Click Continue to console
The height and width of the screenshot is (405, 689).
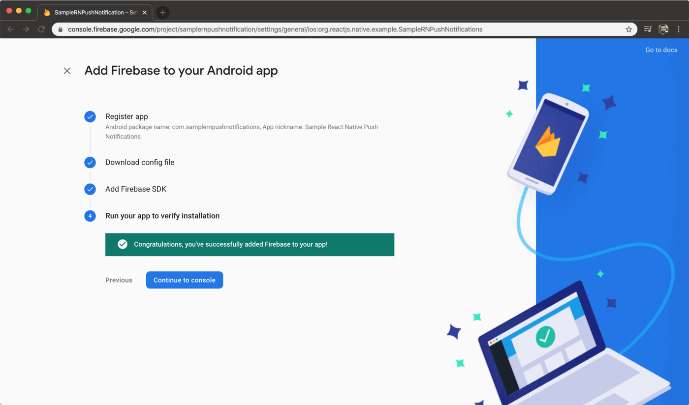tap(185, 280)
